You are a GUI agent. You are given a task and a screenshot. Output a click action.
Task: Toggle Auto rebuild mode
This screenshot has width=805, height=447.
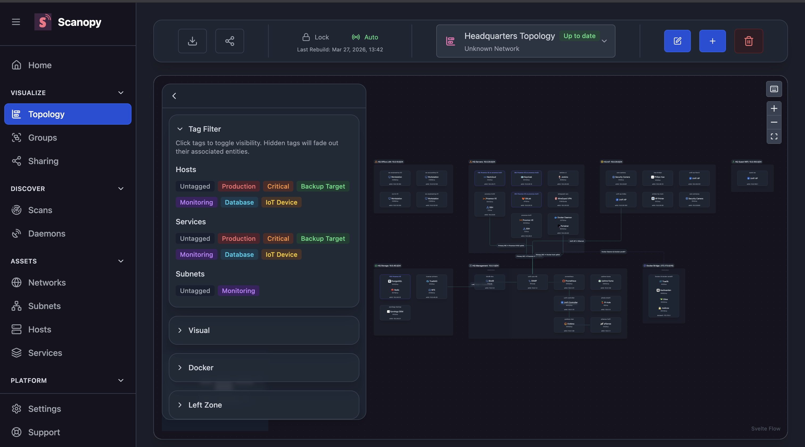click(365, 37)
